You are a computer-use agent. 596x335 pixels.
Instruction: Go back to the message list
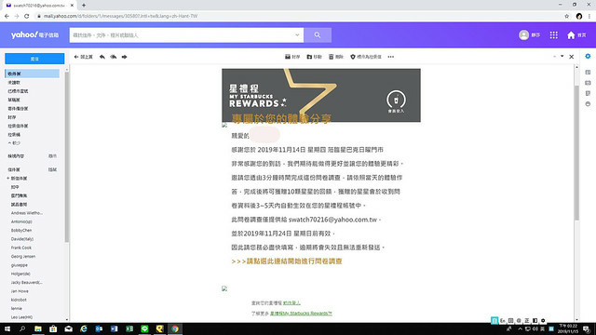83,57
